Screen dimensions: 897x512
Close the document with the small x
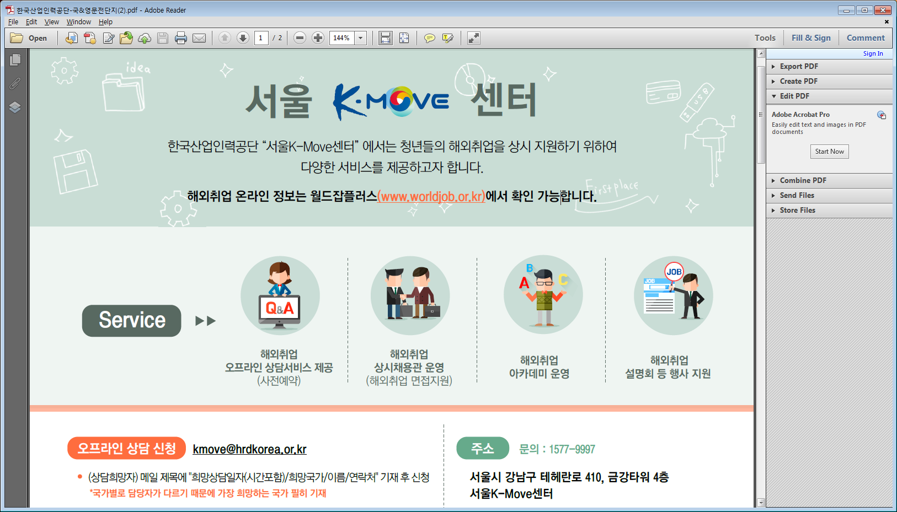(x=887, y=22)
